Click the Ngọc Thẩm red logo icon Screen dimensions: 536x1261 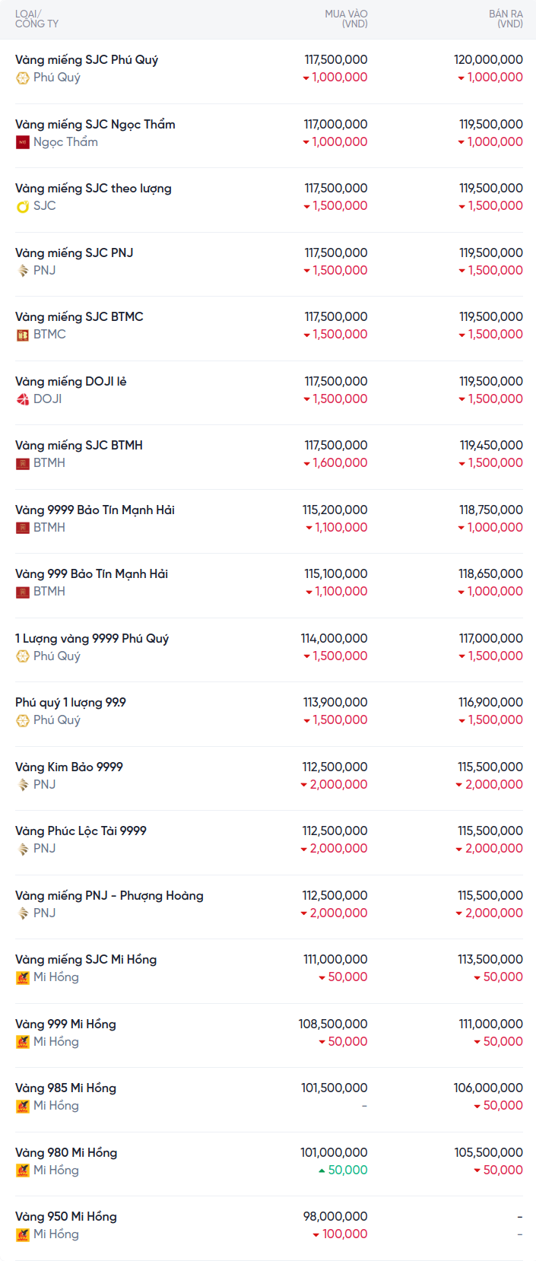(x=23, y=142)
